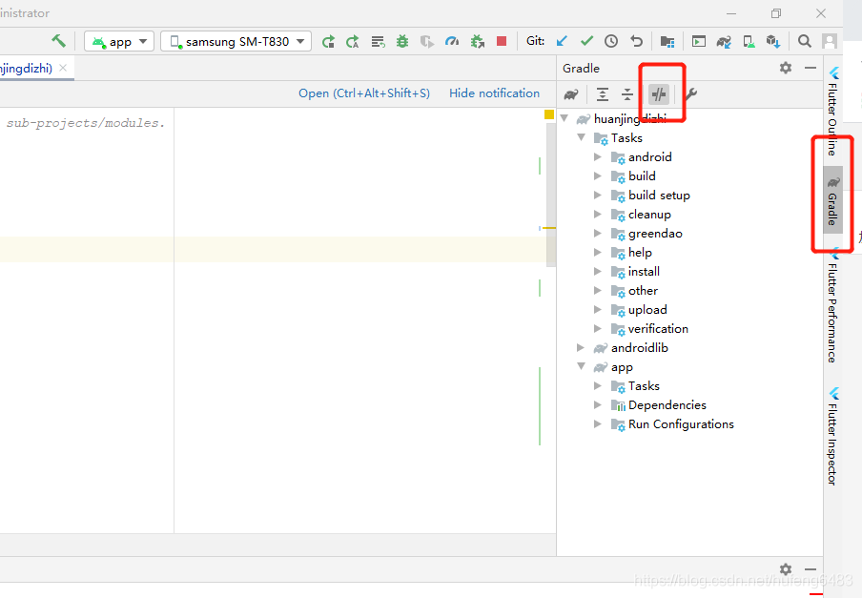Click the Git Update Project arrow
This screenshot has width=862, height=598.
coord(562,41)
